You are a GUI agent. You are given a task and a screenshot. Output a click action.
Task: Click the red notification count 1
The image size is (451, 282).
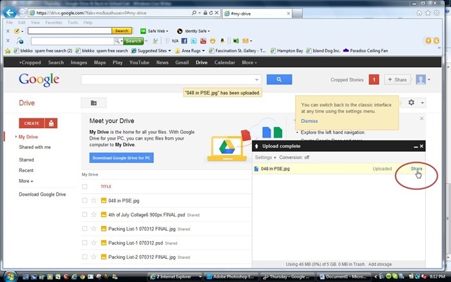click(x=374, y=80)
